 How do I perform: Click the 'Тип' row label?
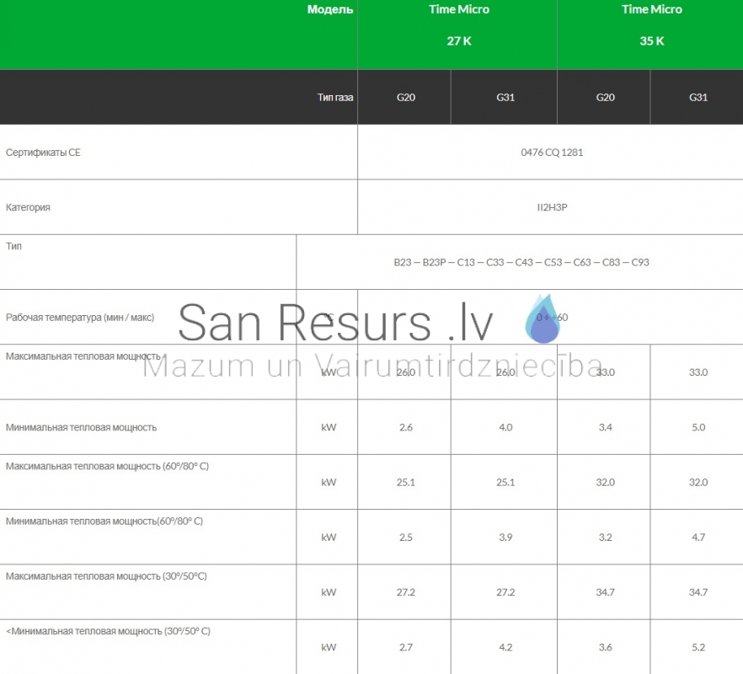(x=13, y=246)
